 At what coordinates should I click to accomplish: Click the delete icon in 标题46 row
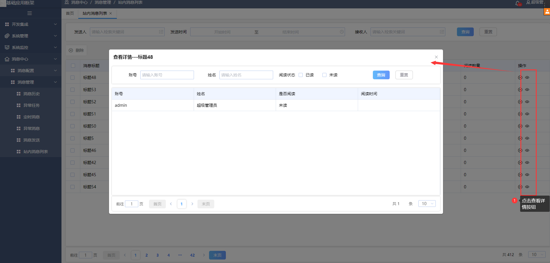coord(520,150)
